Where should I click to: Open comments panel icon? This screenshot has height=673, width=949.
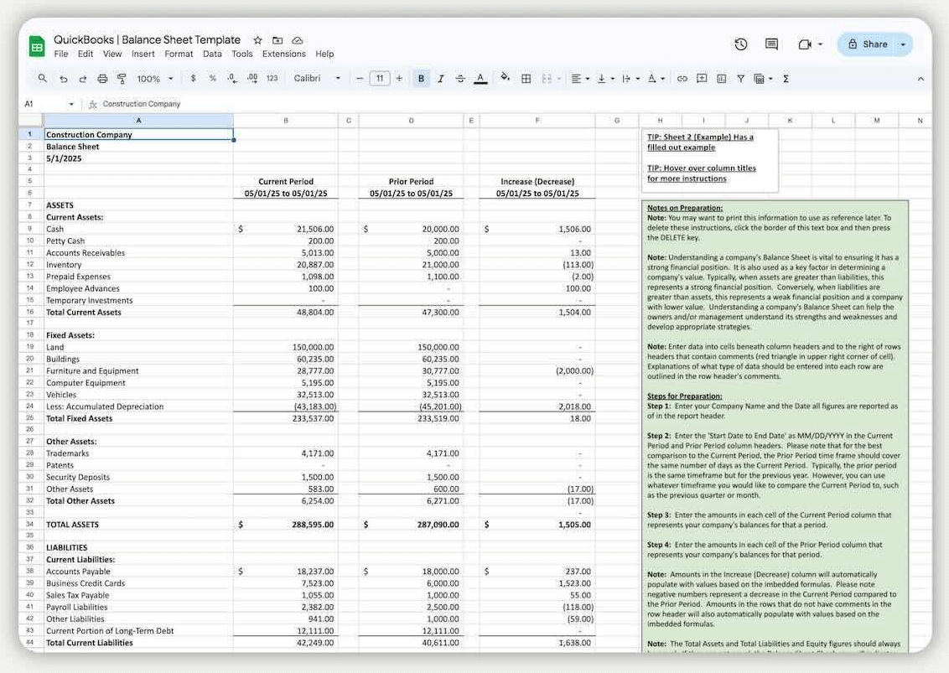click(x=771, y=44)
